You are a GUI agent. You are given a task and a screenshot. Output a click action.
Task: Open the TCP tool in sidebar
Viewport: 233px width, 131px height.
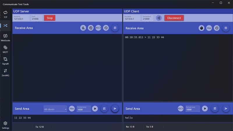point(5,14)
